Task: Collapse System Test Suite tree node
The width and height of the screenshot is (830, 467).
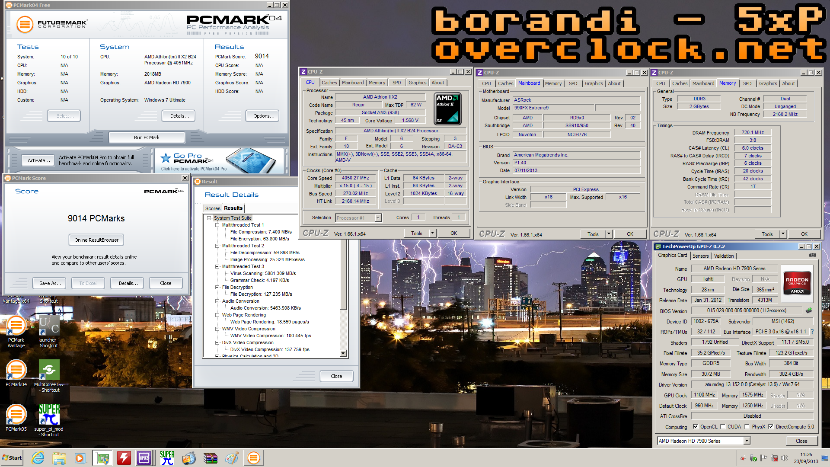Action: (209, 218)
